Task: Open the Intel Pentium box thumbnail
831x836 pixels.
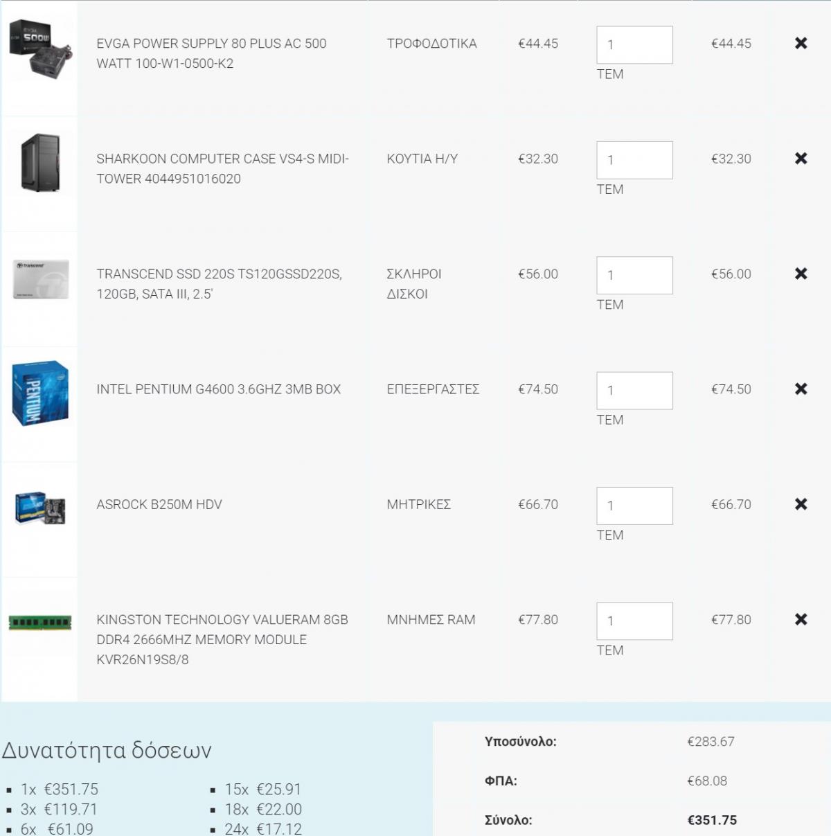Action: 40,393
